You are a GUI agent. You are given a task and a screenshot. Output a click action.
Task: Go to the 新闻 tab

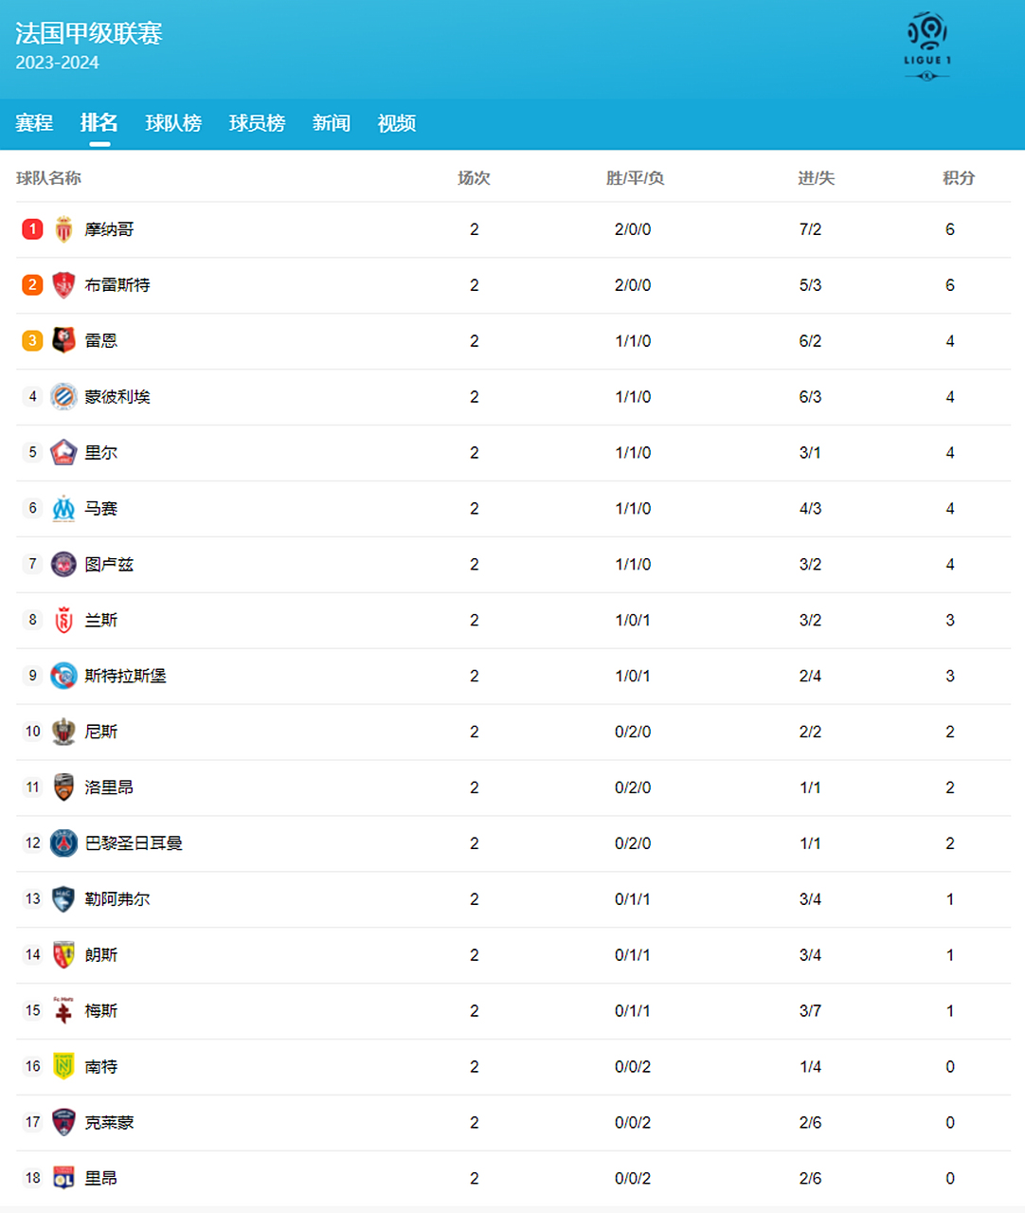tap(332, 123)
